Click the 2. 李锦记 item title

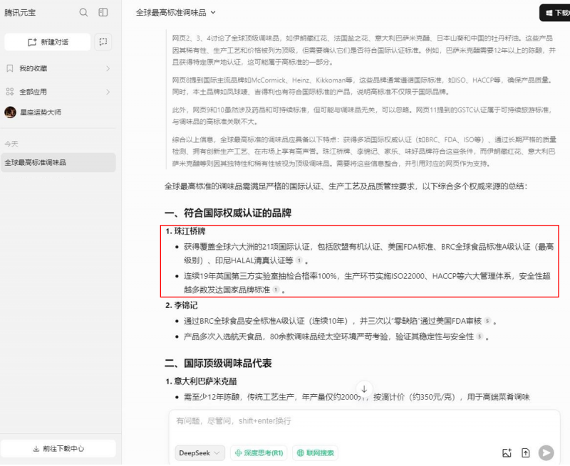click(x=182, y=306)
